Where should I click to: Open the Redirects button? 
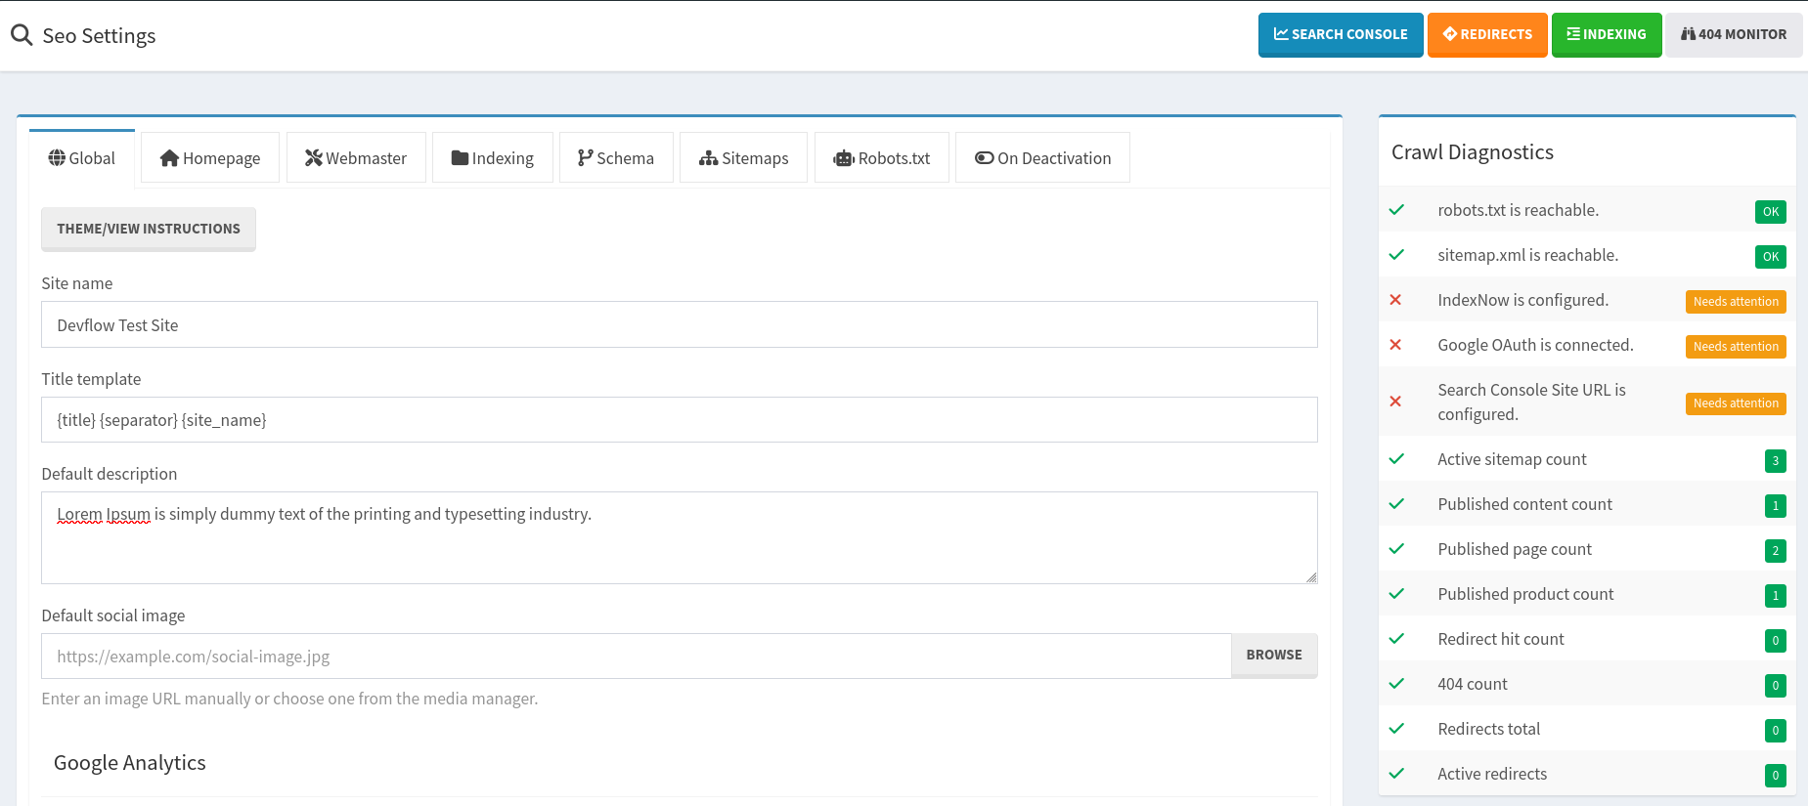point(1487,34)
